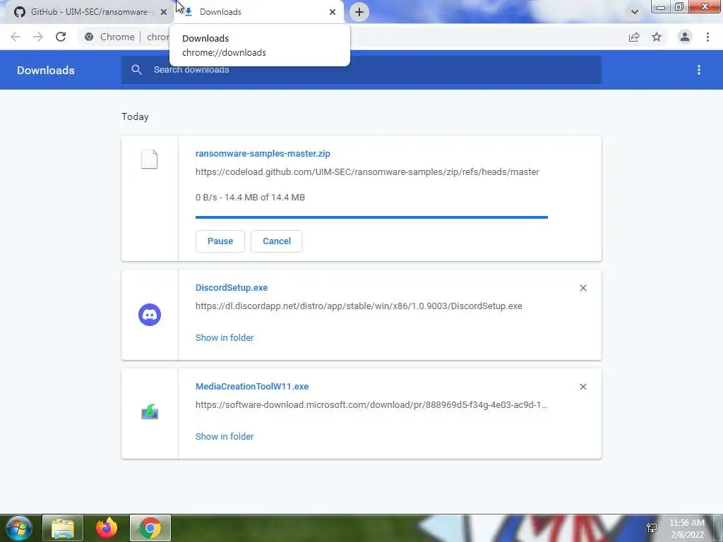Open ransomware-samples-master.zip file link
The image size is (723, 542).
(x=263, y=153)
